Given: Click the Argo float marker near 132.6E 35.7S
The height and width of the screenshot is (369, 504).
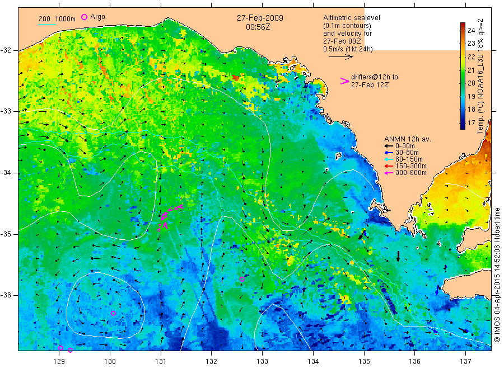Looking at the screenshot, I should click(242, 279).
